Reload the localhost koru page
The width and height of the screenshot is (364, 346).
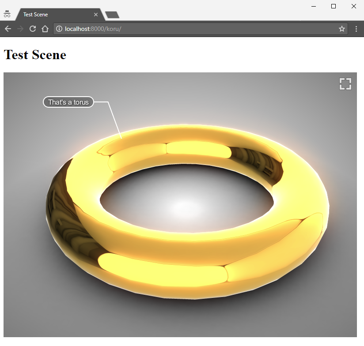[32, 29]
